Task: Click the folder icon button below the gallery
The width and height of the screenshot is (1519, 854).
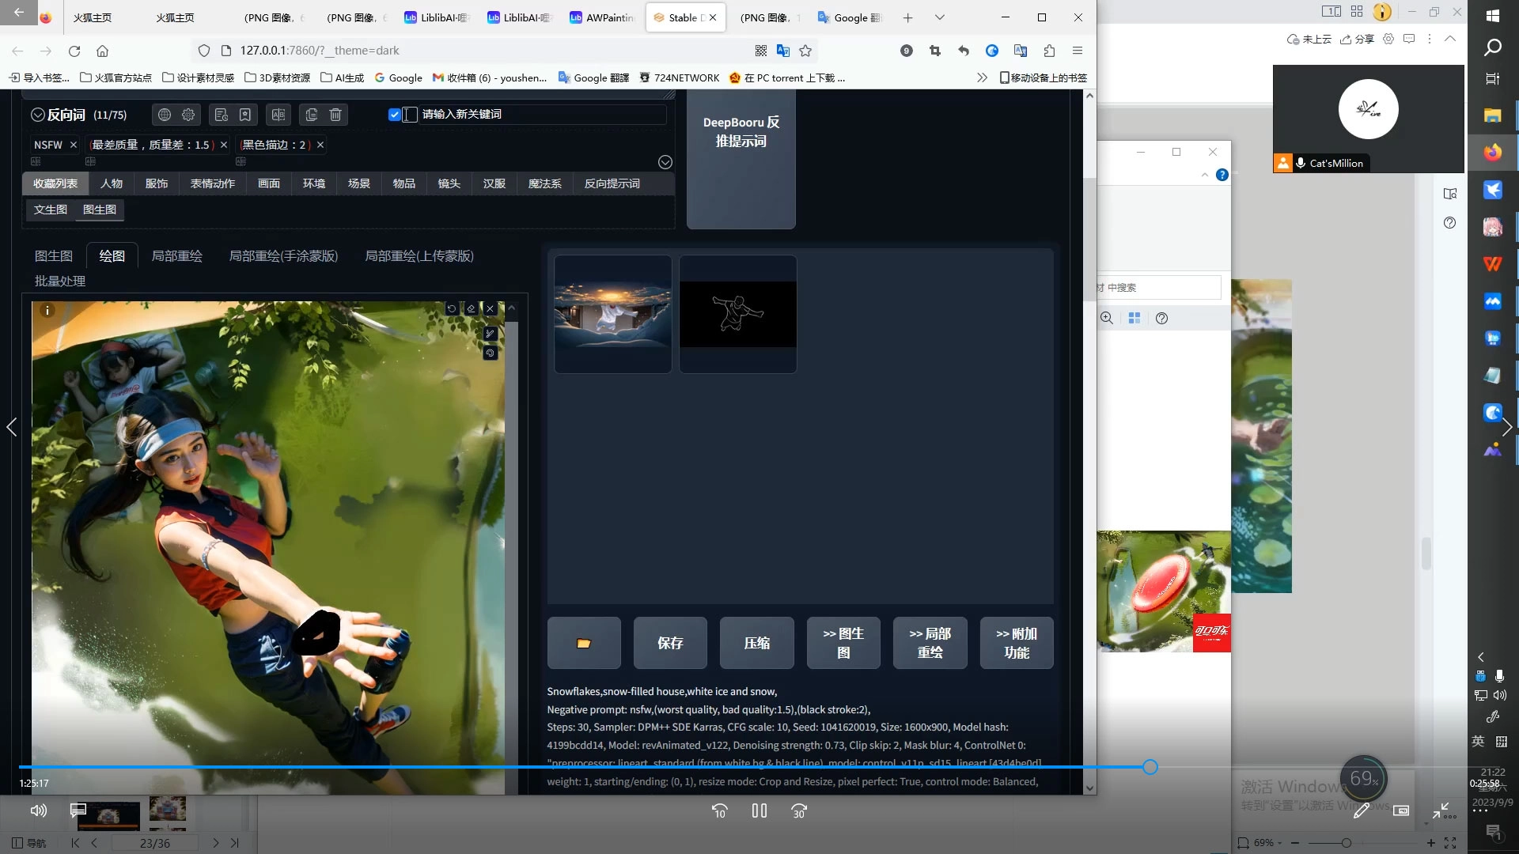Action: (x=584, y=643)
